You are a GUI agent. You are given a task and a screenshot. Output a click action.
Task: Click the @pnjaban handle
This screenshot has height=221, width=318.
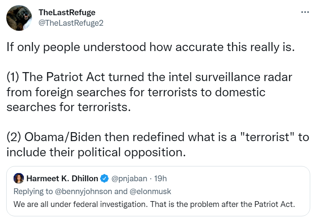pos(130,179)
